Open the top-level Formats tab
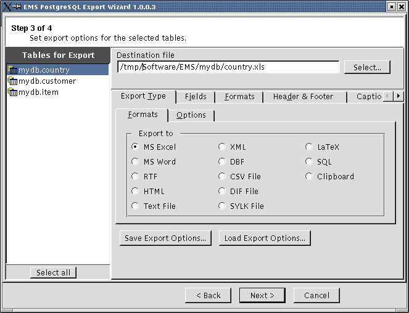Viewport: 409px width, 313px height. (x=239, y=97)
